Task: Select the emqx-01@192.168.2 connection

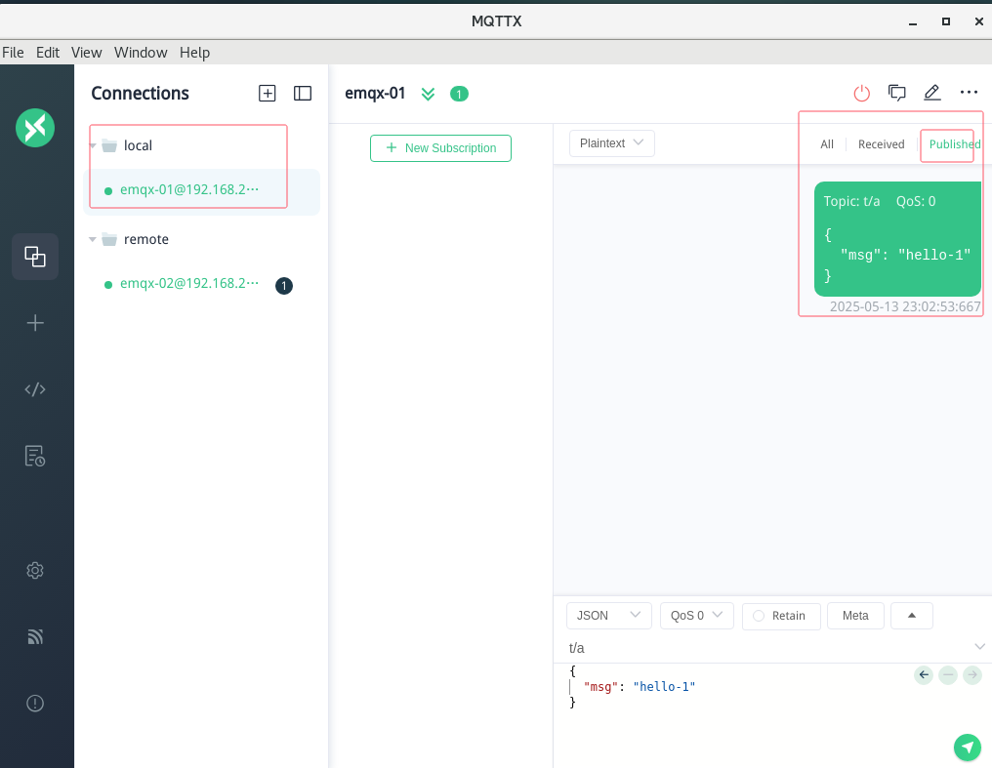Action: point(201,190)
